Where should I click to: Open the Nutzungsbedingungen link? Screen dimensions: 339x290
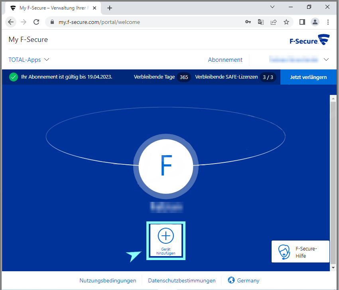(x=108, y=280)
